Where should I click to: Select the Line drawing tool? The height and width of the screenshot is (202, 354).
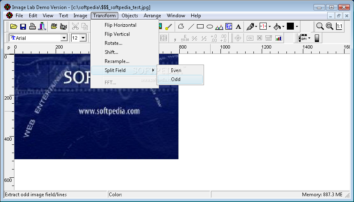click(x=191, y=27)
